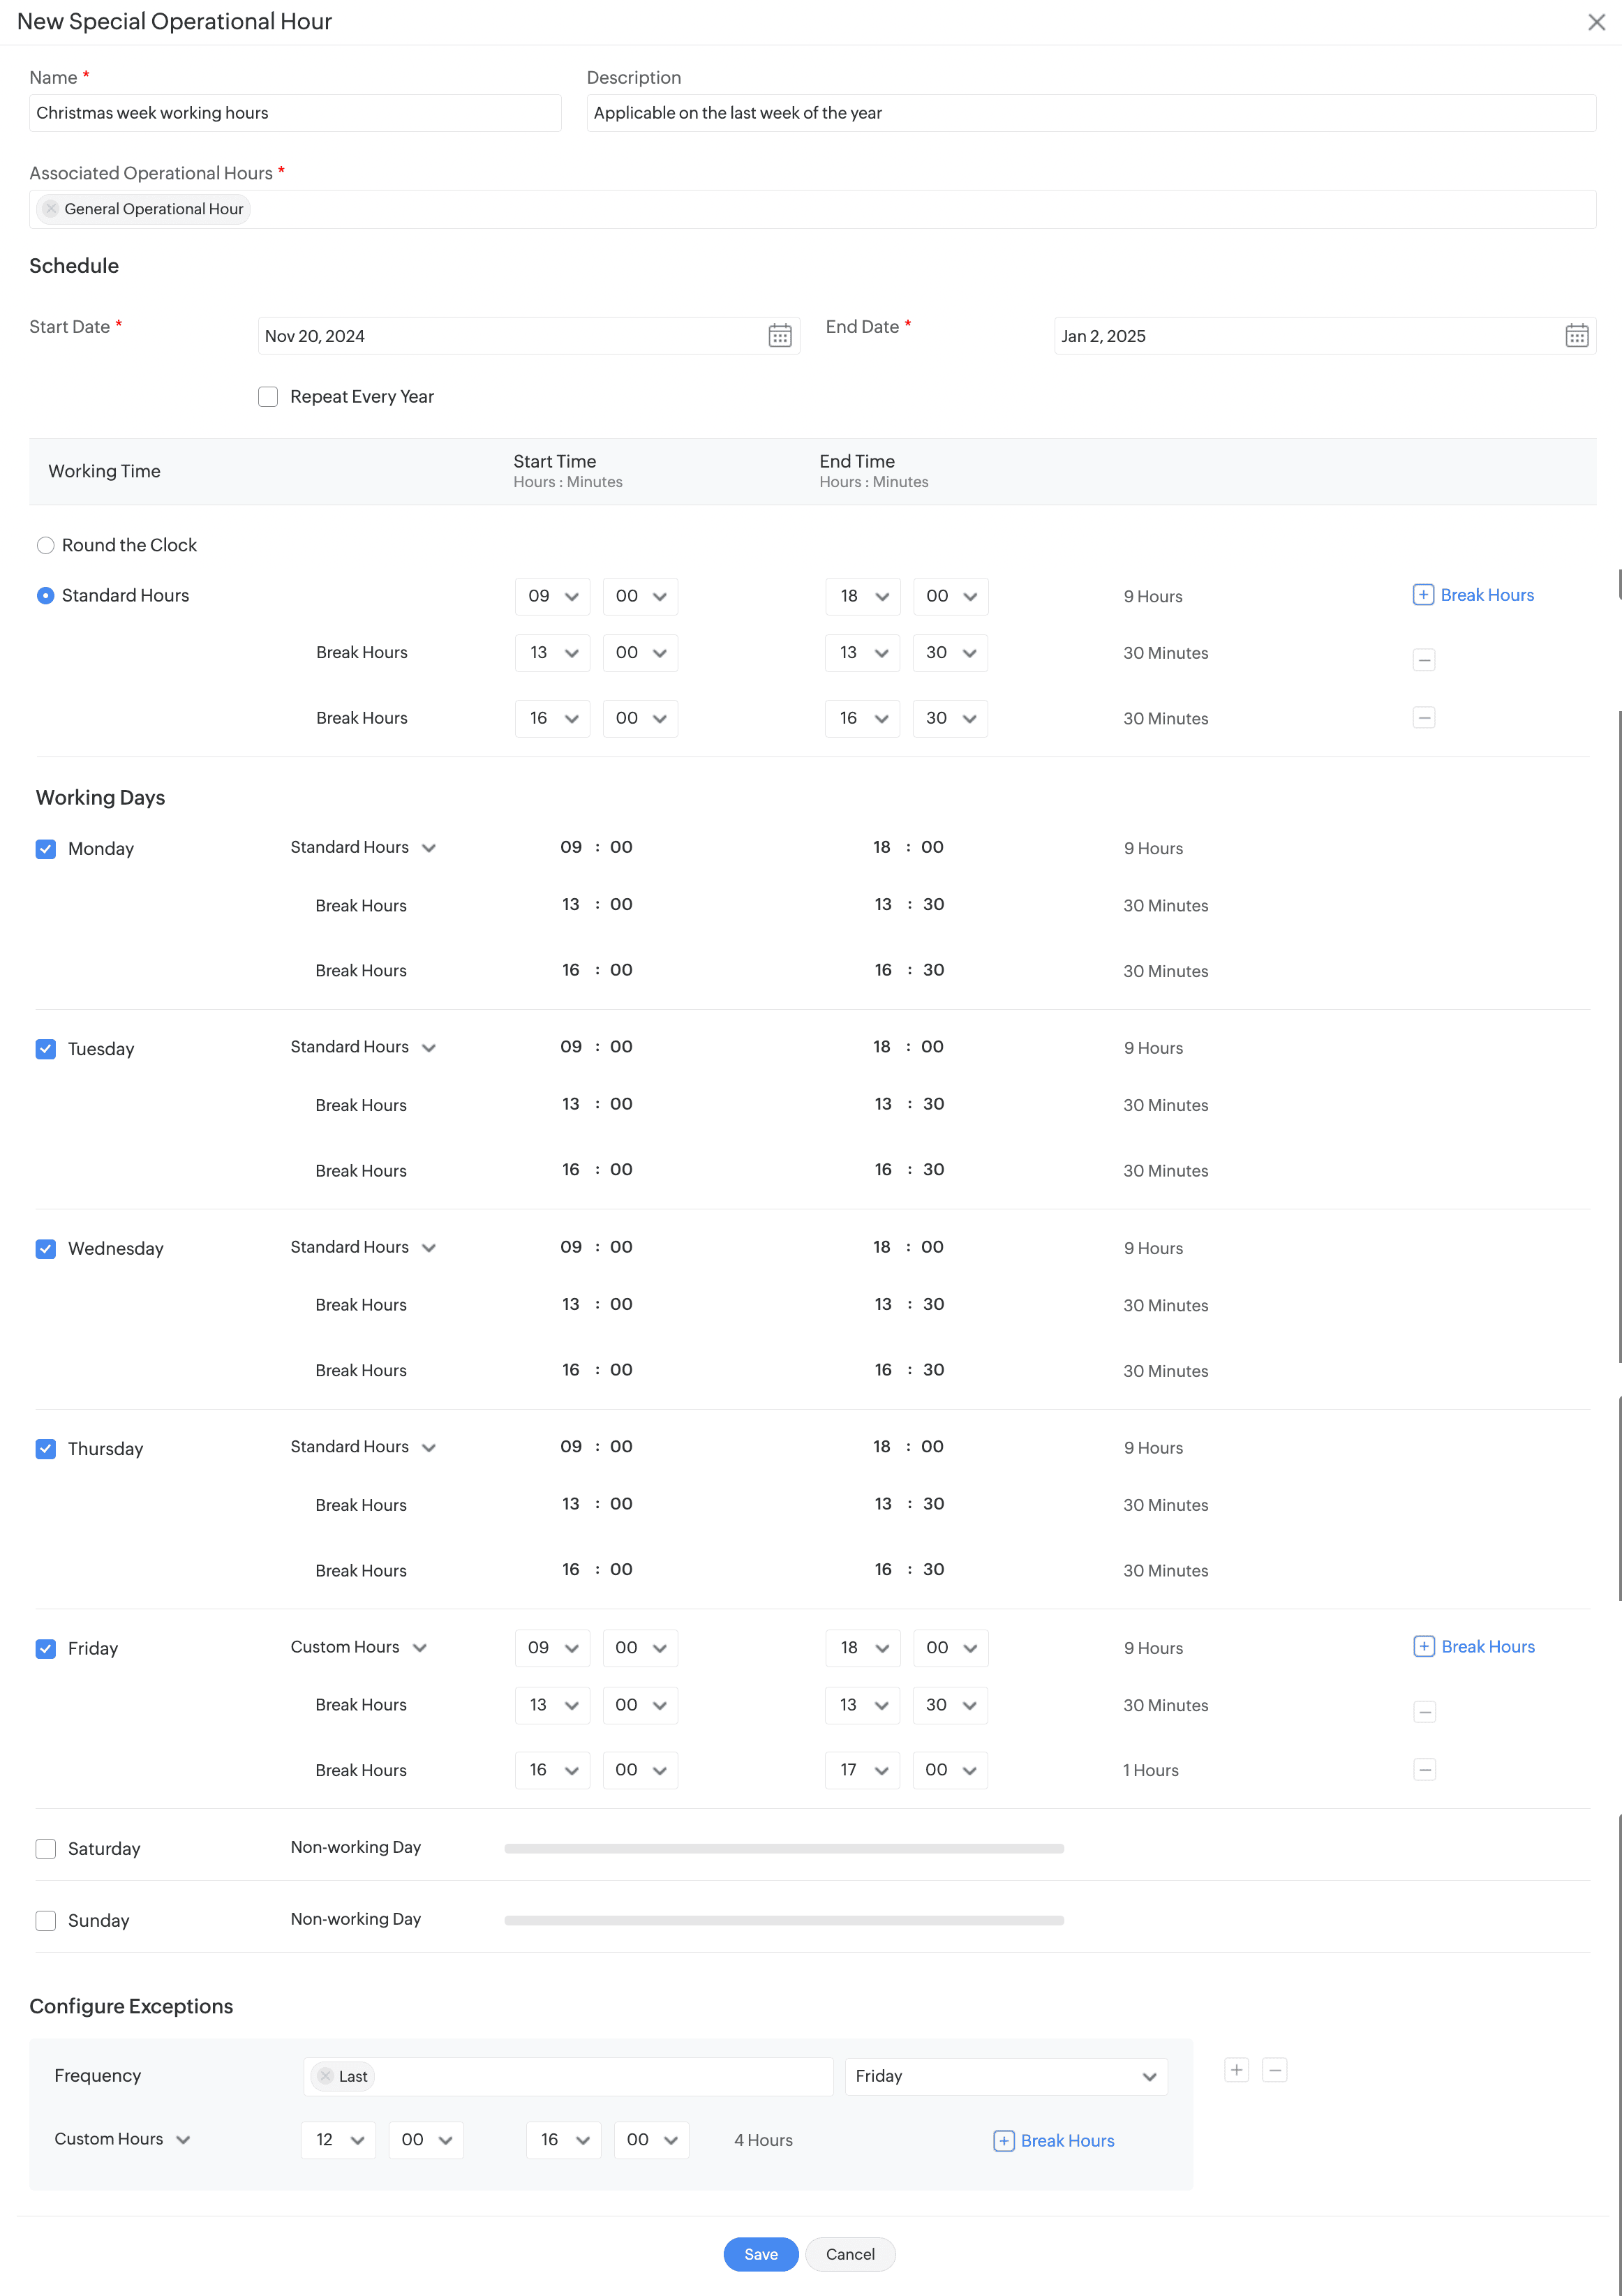
Task: Select Round the Clock option
Action: click(x=46, y=546)
